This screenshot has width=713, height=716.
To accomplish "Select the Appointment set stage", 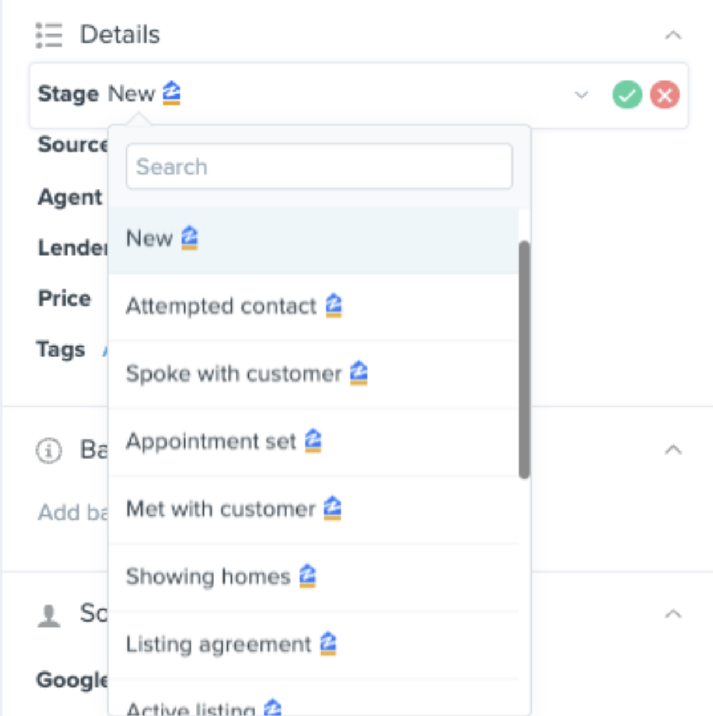I will (x=211, y=442).
